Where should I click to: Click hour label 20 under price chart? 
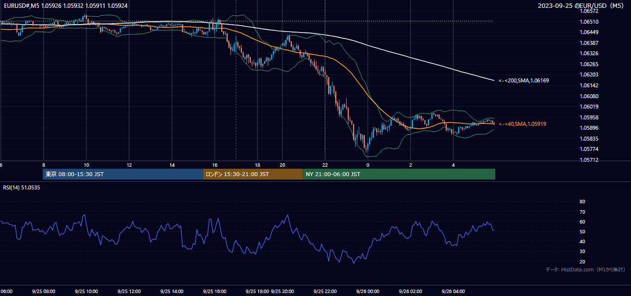(282, 165)
